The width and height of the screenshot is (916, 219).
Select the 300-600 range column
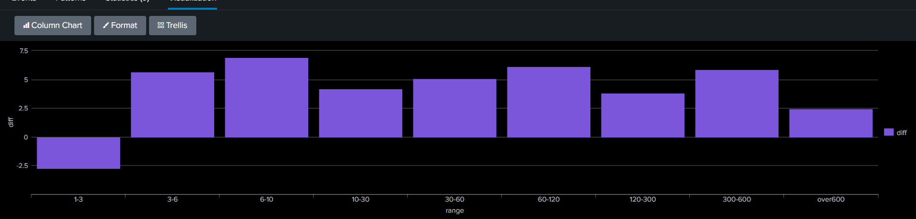pos(737,104)
